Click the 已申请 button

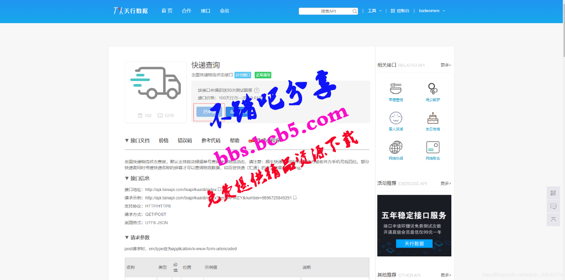[x=209, y=112]
